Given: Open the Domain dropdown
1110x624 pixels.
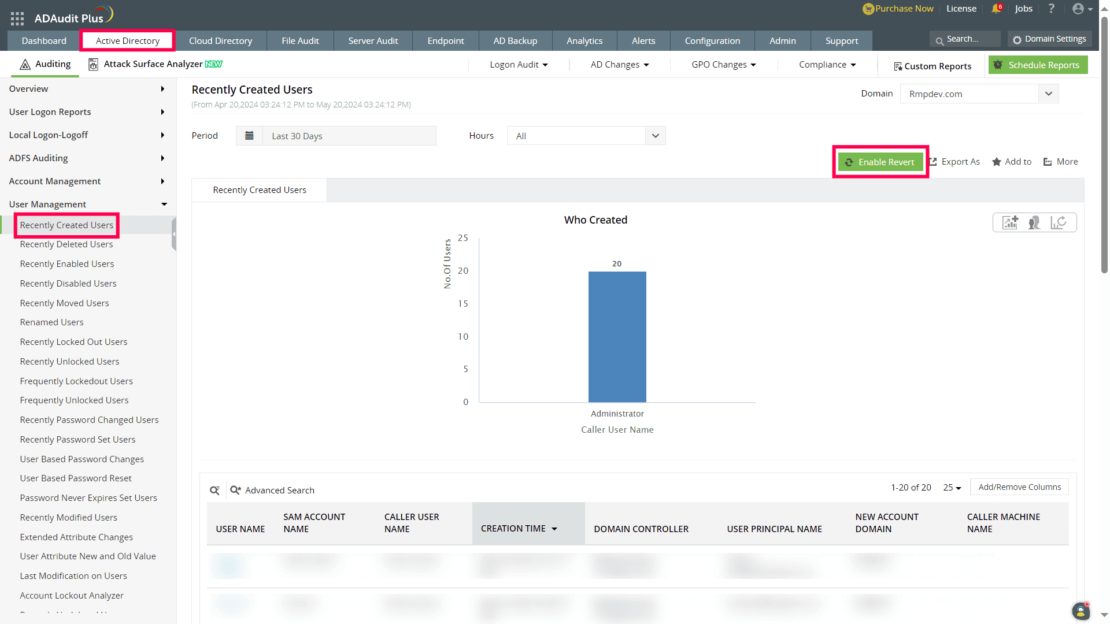Looking at the screenshot, I should [x=1048, y=94].
